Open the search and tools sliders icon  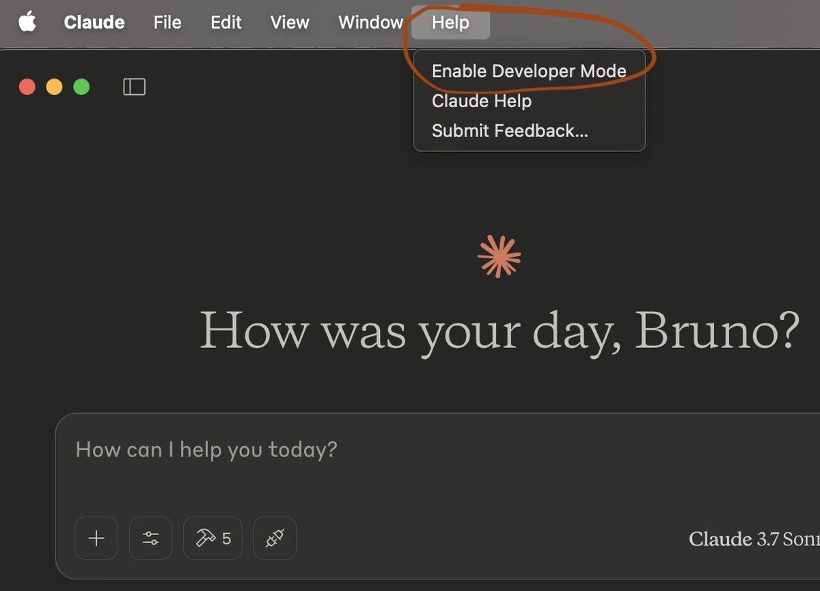(151, 538)
